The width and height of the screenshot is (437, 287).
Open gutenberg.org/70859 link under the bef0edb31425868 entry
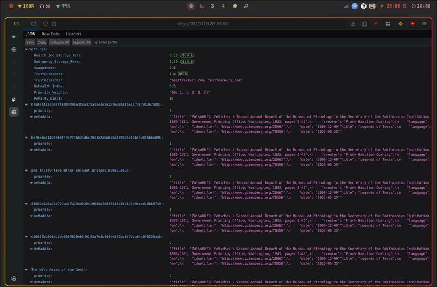tap(253, 165)
